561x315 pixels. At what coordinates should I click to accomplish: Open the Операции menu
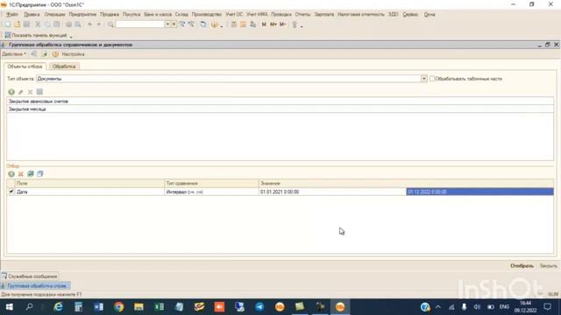point(54,14)
